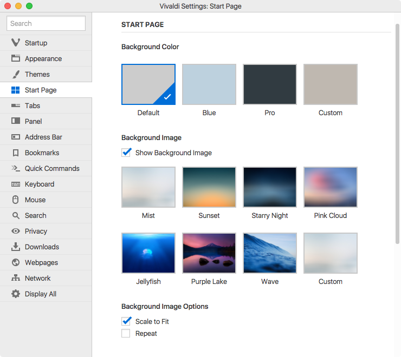The image size is (401, 357).
Task: Click the yellow minimize window button
Action: [18, 6]
